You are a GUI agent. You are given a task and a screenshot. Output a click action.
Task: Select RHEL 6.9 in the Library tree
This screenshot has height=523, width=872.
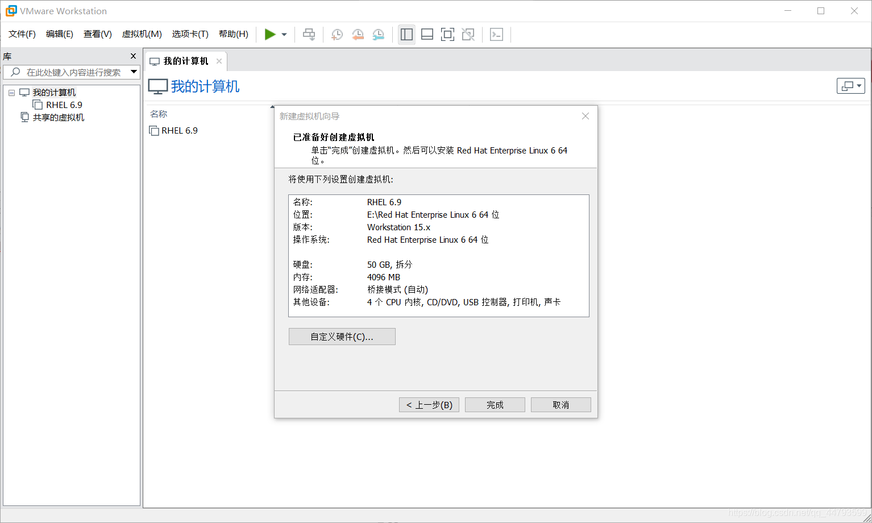coord(63,105)
